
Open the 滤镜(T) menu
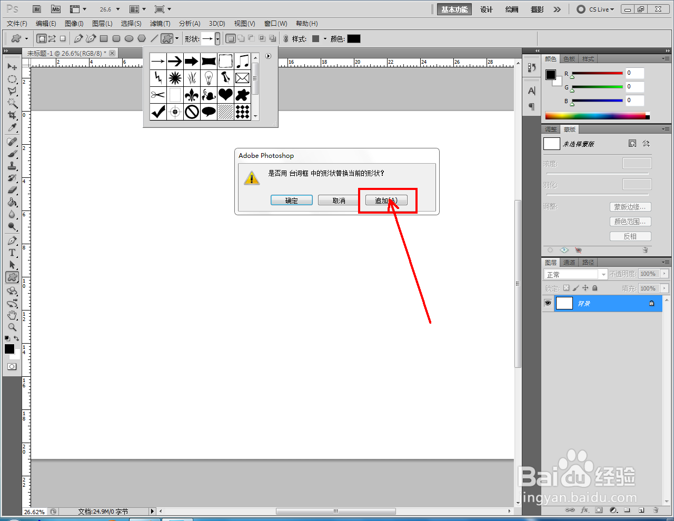coord(160,23)
